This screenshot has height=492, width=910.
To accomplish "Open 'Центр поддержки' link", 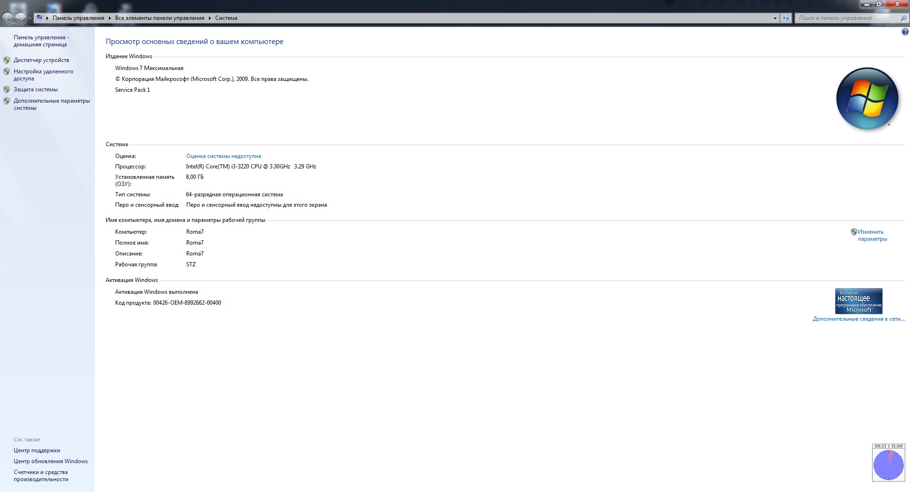I will pos(37,450).
